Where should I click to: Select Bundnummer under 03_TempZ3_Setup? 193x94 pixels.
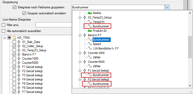click(101, 26)
